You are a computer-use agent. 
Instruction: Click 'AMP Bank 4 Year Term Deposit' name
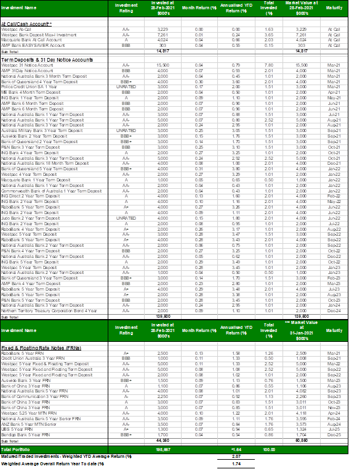tap(31, 283)
